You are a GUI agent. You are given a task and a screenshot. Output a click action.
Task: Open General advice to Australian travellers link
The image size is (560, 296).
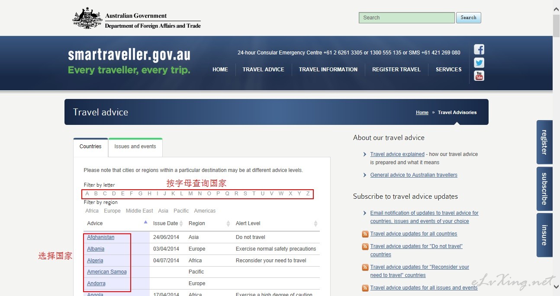414,175
